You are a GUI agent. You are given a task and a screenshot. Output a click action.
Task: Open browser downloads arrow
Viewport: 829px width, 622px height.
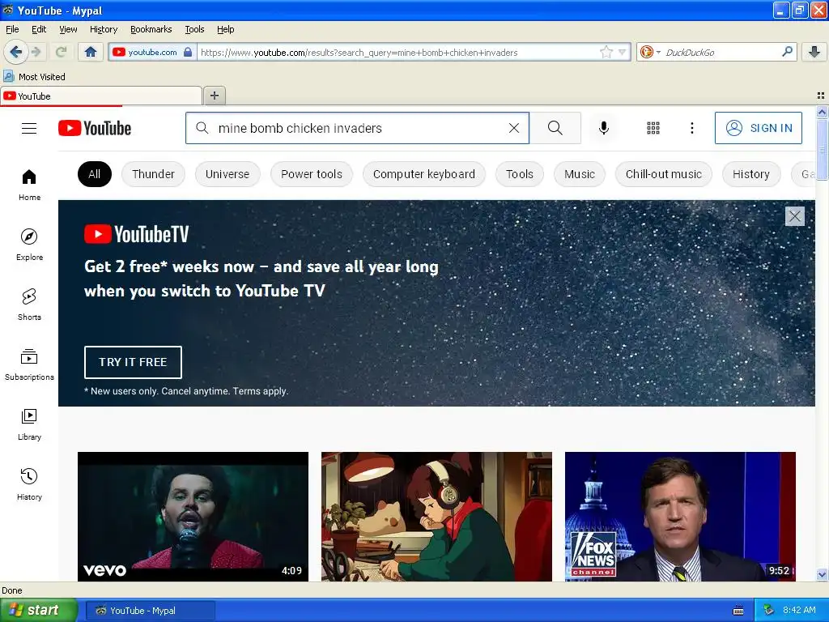[814, 52]
